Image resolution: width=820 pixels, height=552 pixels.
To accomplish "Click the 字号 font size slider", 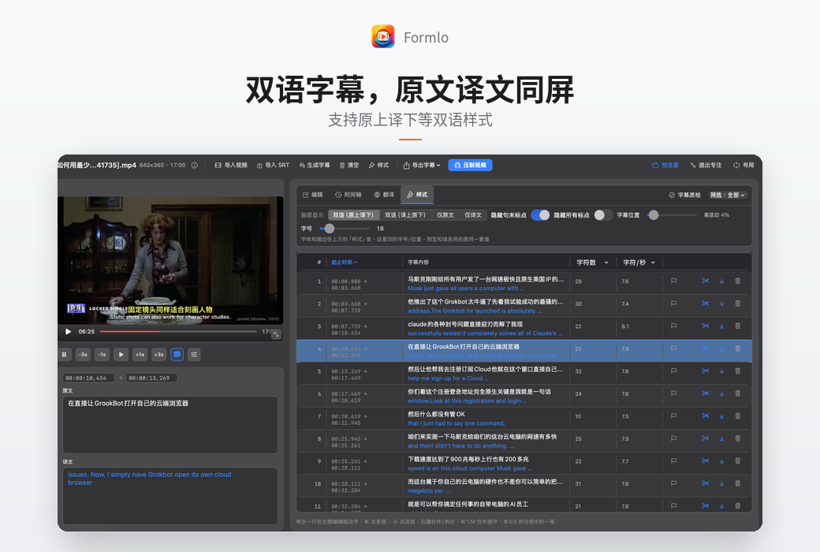I will [x=345, y=229].
